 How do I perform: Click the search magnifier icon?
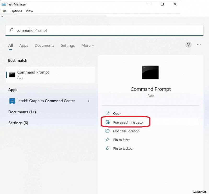[x=11, y=30]
